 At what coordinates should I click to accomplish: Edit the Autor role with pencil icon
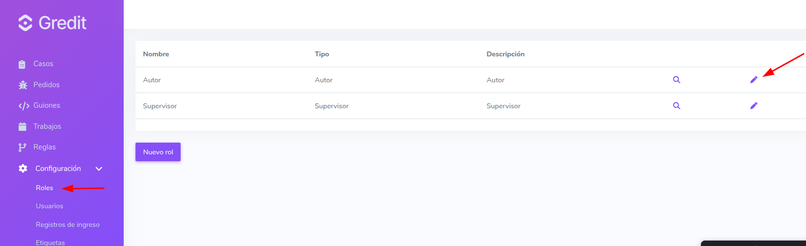pyautogui.click(x=754, y=80)
